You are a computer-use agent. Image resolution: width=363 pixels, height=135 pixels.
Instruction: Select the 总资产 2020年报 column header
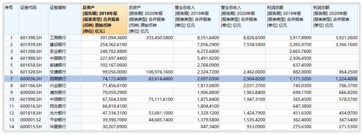coord(150,19)
